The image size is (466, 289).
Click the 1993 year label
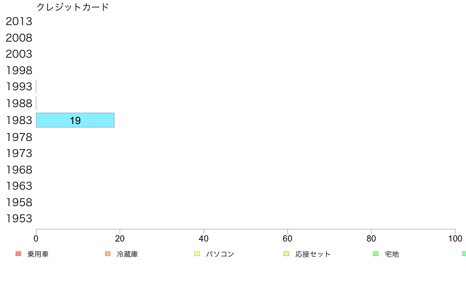(x=19, y=87)
